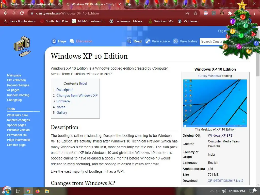Open Endermanch Malware bookmark
The image size is (260, 195).
[x=127, y=21]
